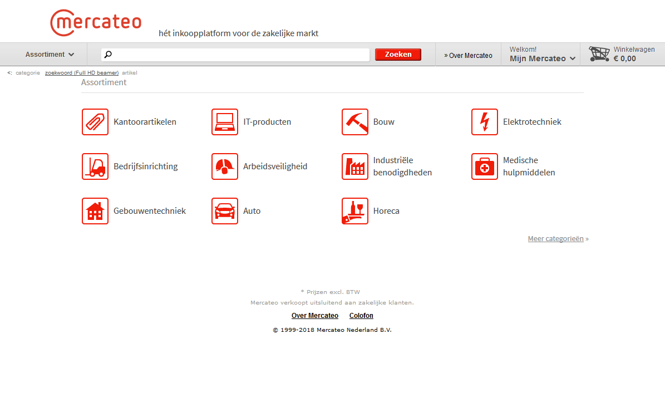665x412 pixels.
Task: Click the Medische hulpmiddelen label
Action: click(529, 166)
